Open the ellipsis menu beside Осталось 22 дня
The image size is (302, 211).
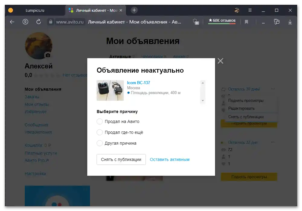click(273, 142)
